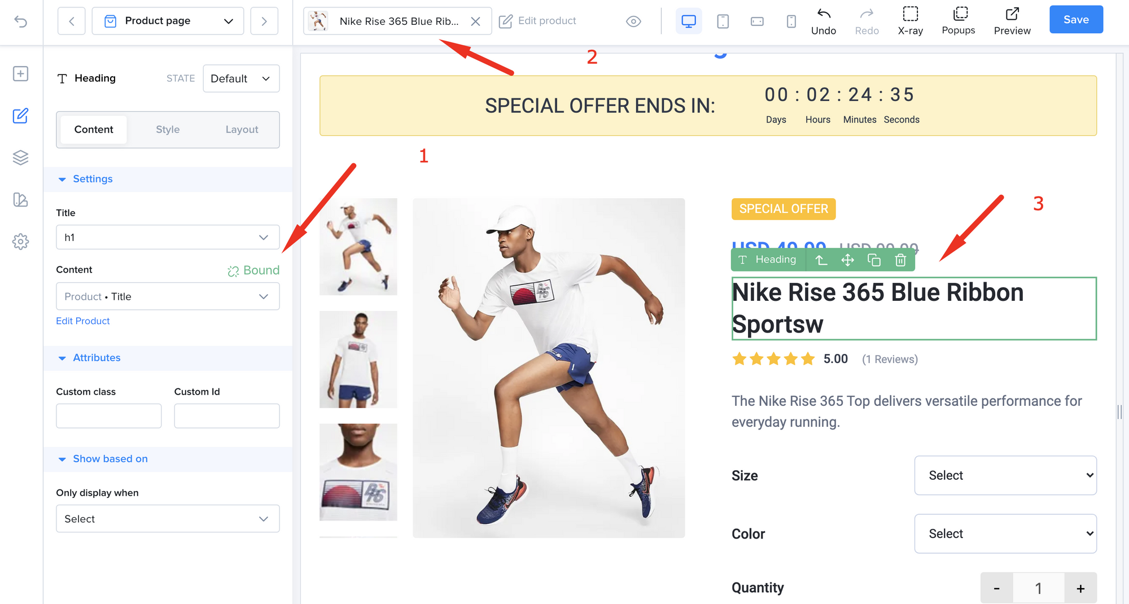Select the standing-pose product thumbnail
Screen dimensions: 1129x604
click(358, 360)
